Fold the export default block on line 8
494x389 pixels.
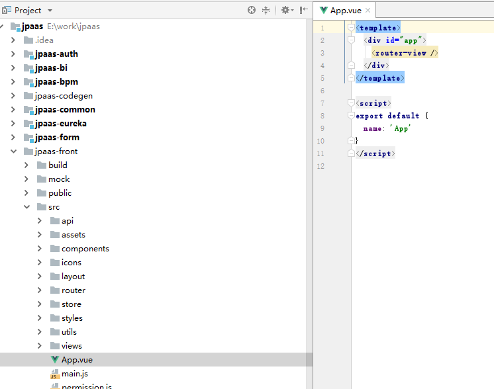tap(351, 116)
